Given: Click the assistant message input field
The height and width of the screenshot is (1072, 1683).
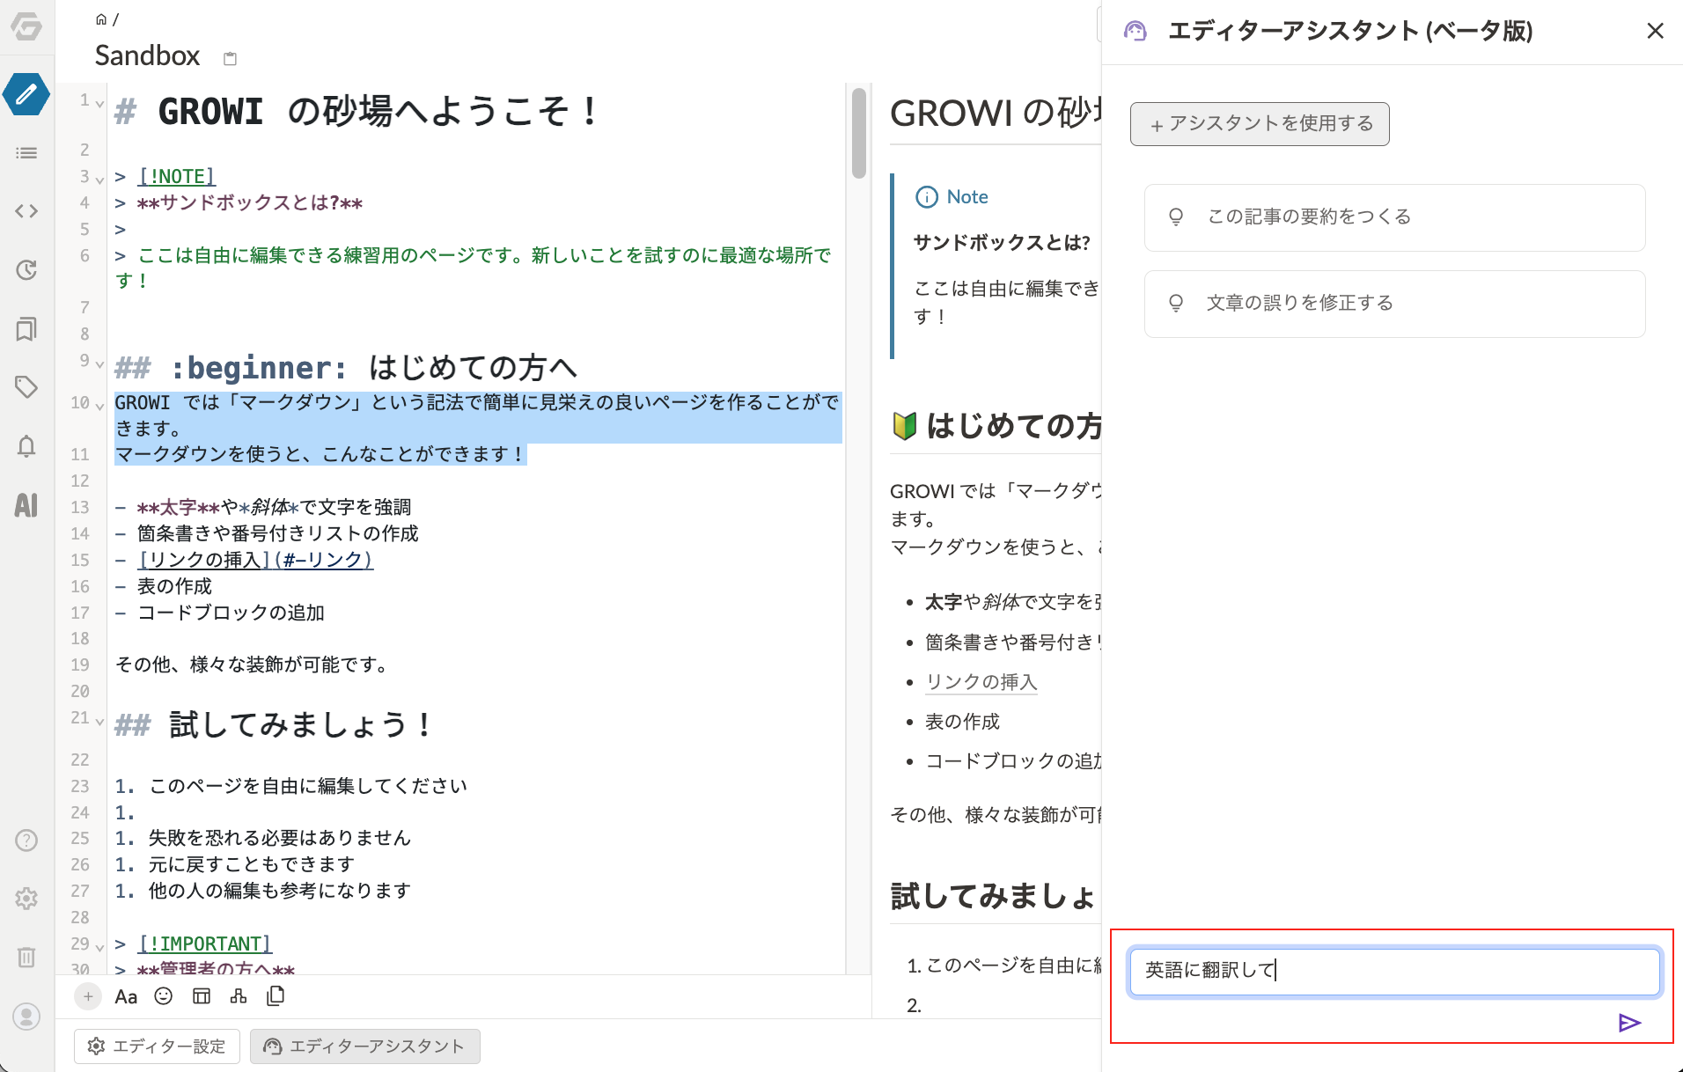Looking at the screenshot, I should point(1393,971).
